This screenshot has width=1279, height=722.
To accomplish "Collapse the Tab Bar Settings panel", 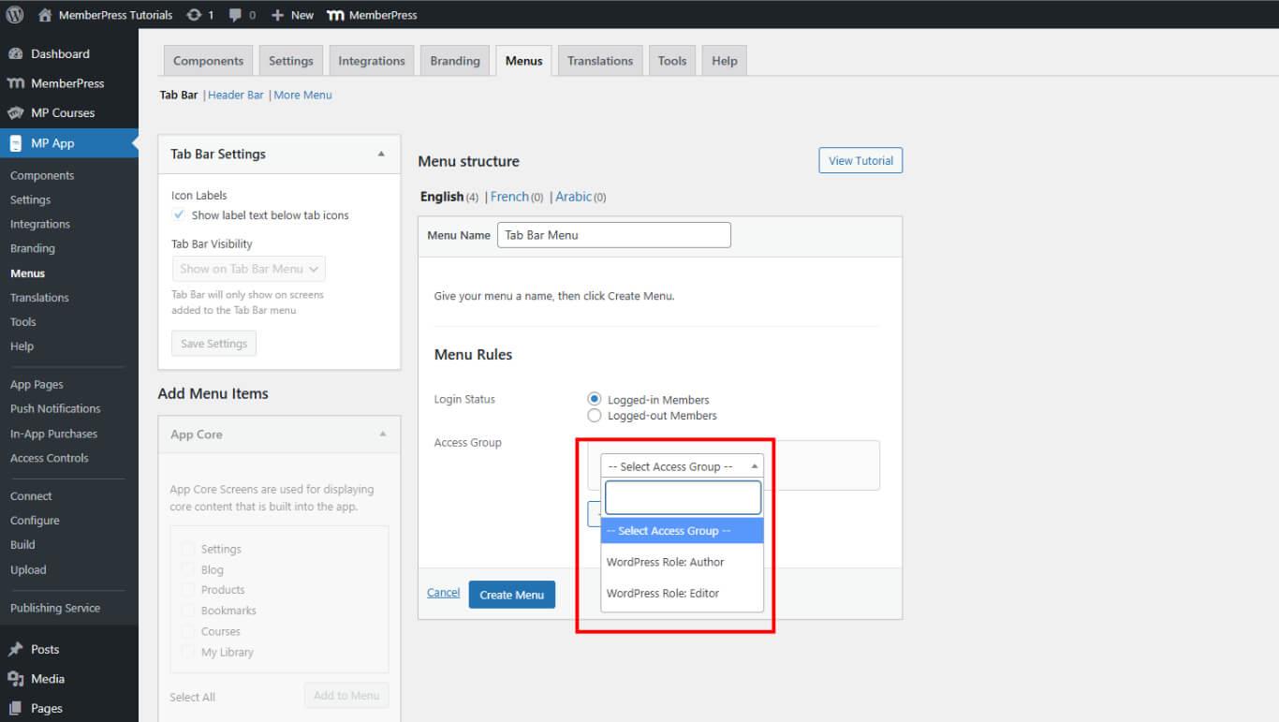I will [x=381, y=154].
